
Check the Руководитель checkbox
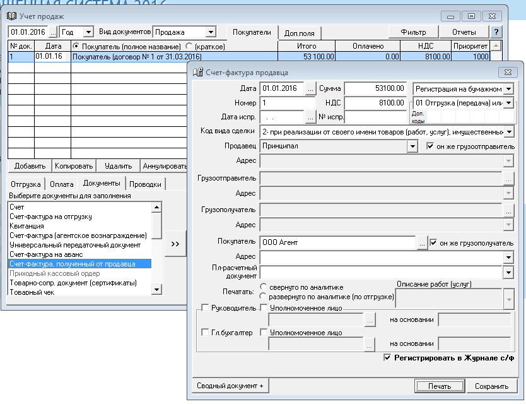(x=205, y=307)
